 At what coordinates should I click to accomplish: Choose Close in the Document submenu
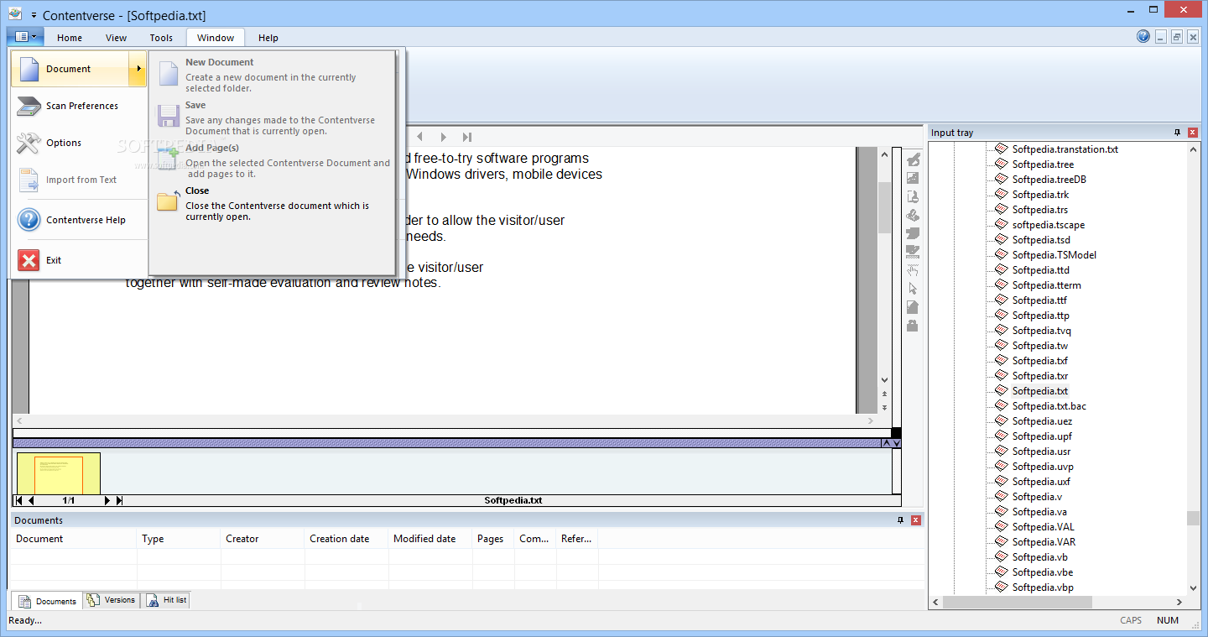pos(273,203)
